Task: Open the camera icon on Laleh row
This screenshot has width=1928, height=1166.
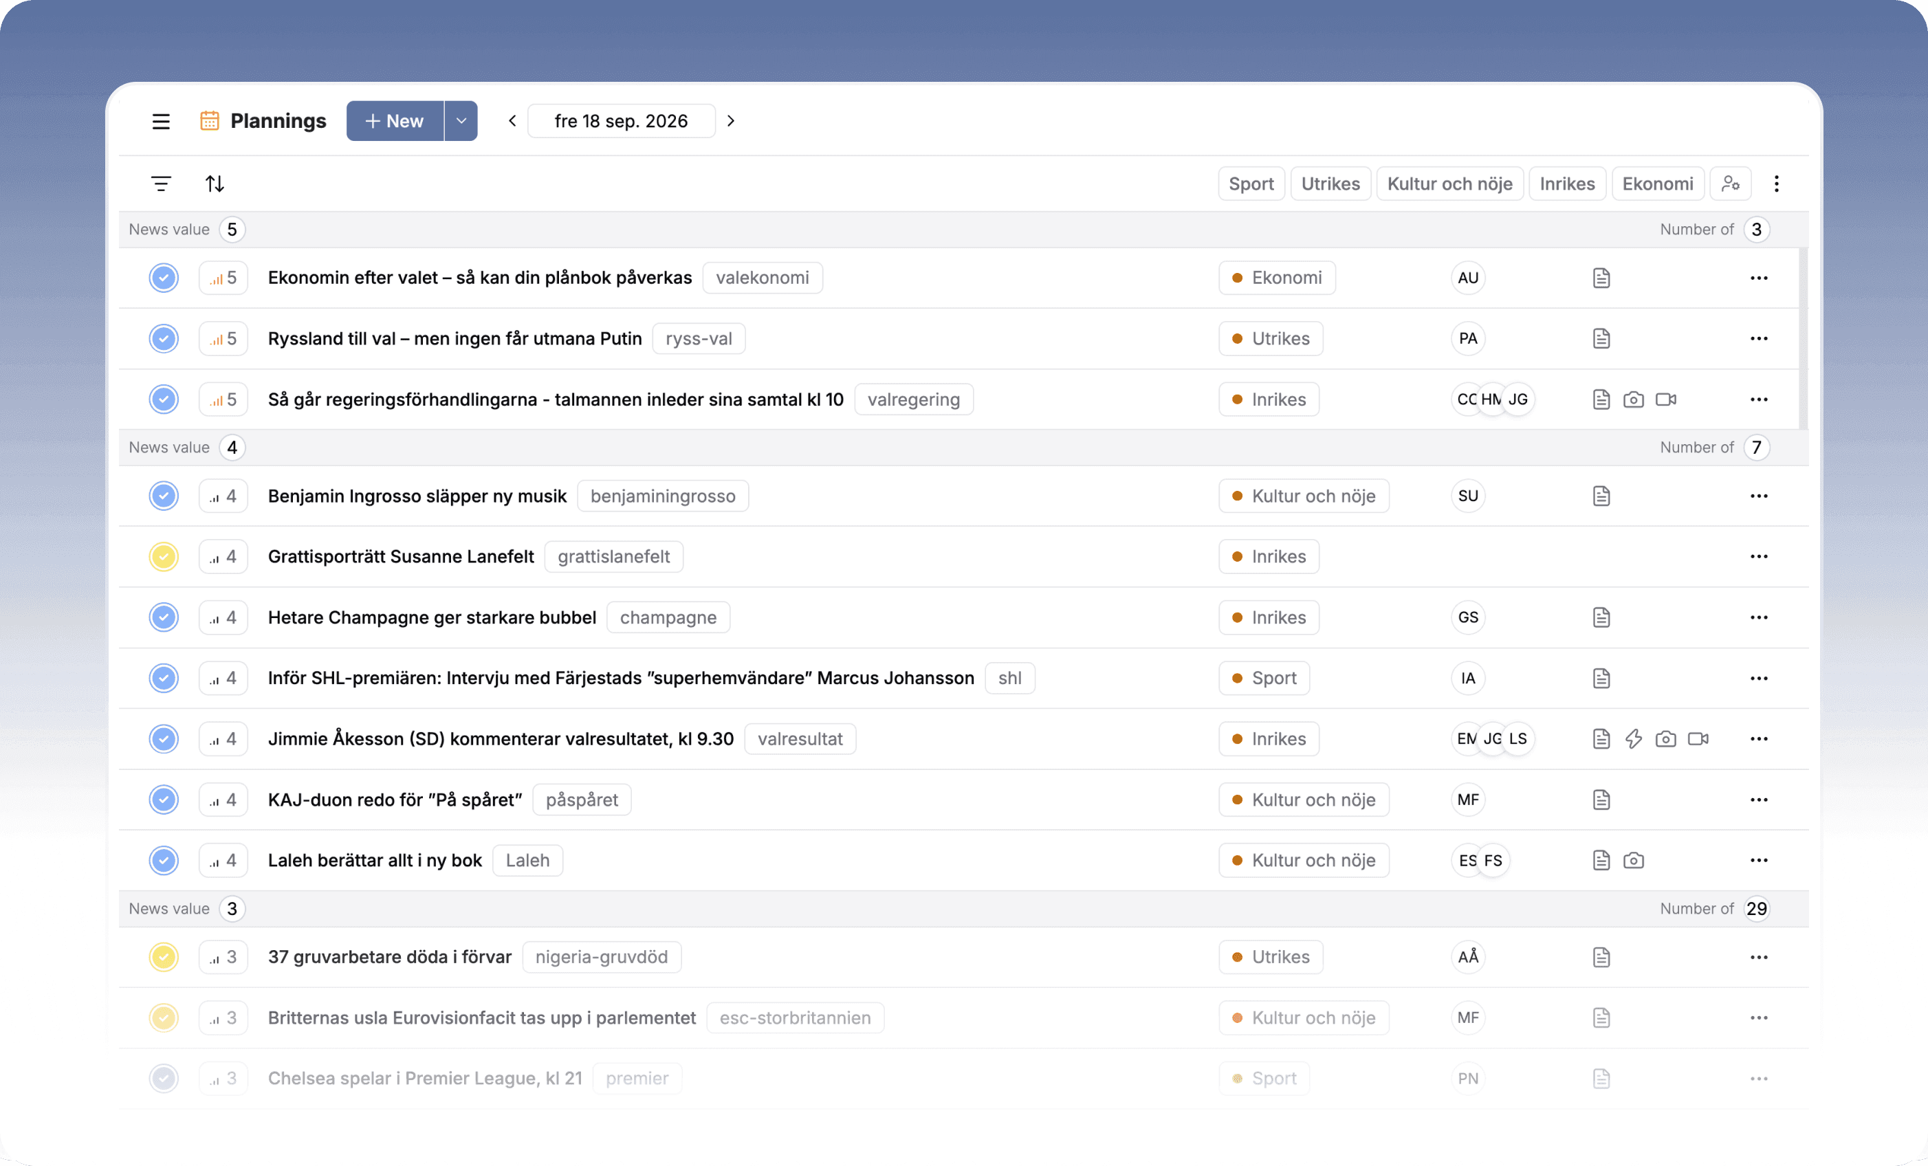Action: point(1633,861)
